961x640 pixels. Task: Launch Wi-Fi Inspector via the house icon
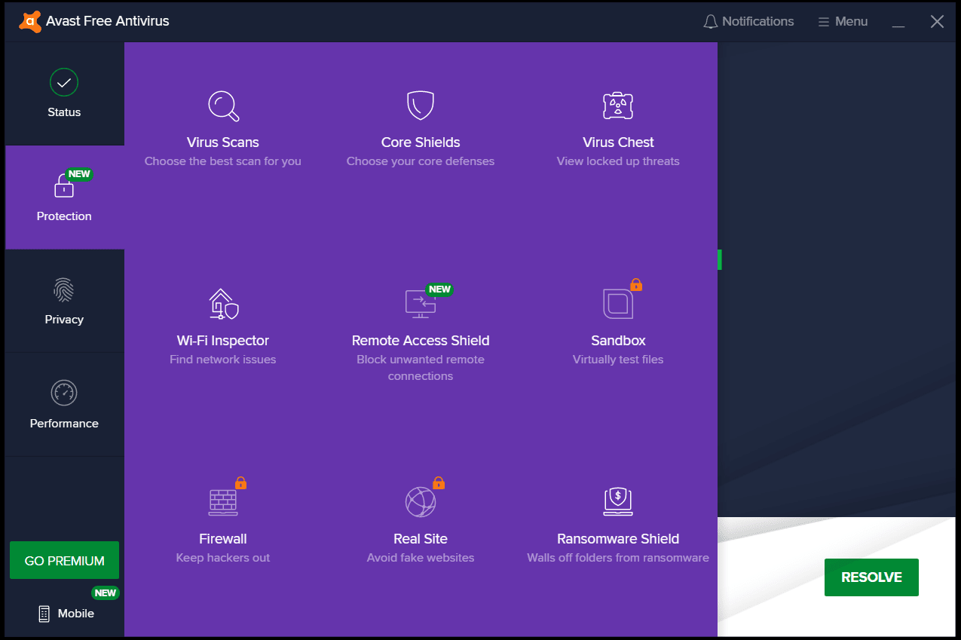222,303
